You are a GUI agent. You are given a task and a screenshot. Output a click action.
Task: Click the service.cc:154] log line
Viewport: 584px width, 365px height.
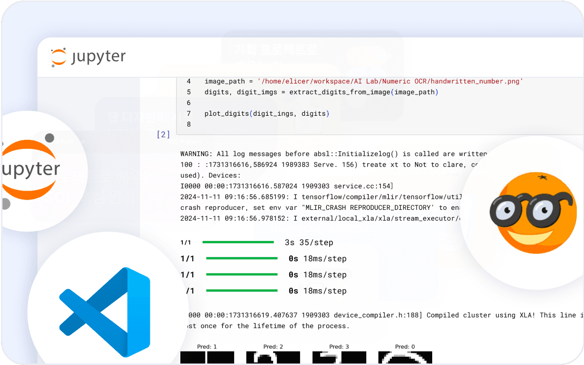click(287, 186)
